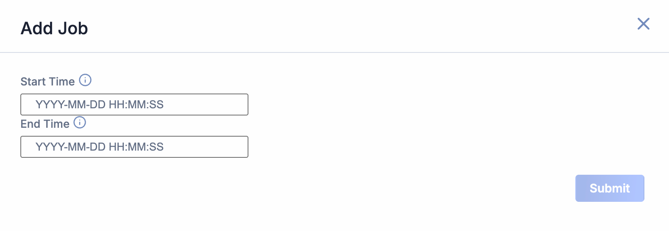Screen dimensions: 669x231
Task: Select the job end date-time field
Action: click(134, 147)
